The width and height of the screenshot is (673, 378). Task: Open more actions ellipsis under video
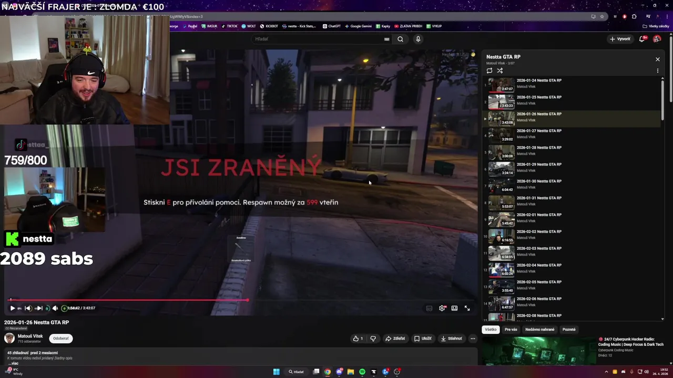473,339
